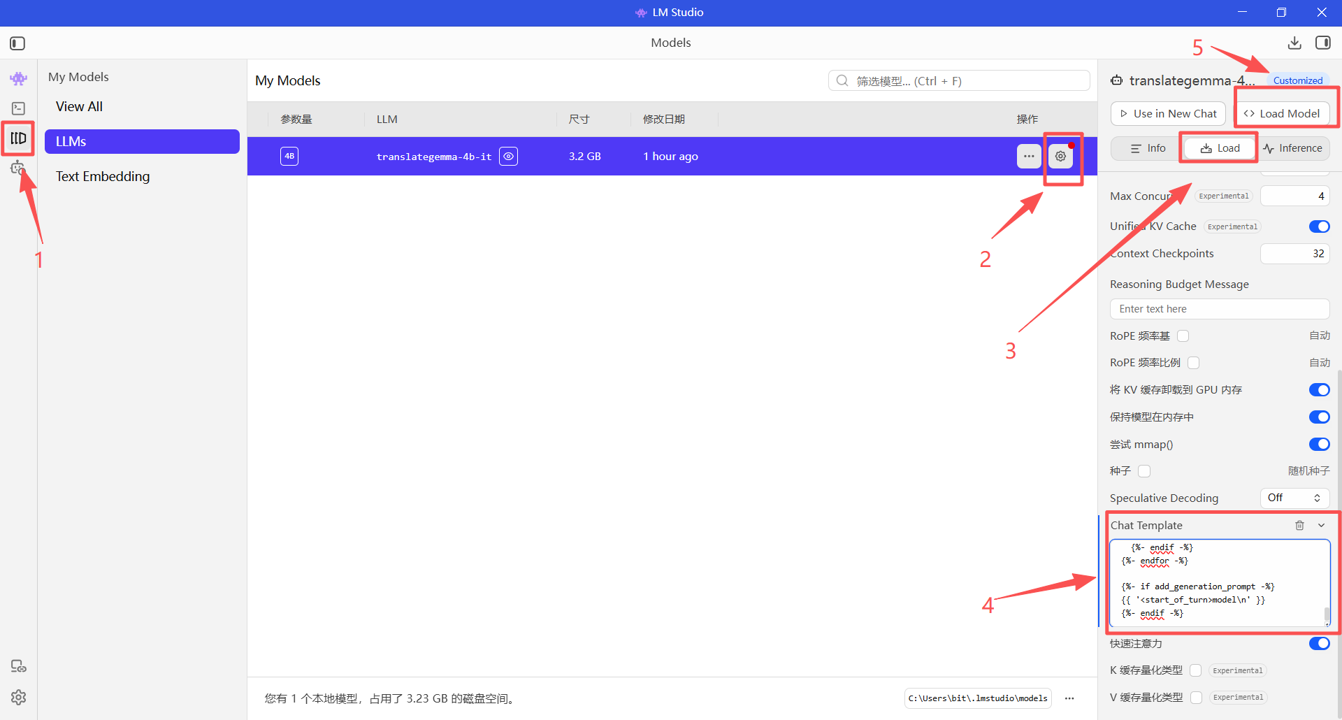Select the LLMs category
This screenshot has width=1342, height=720.
[142, 141]
